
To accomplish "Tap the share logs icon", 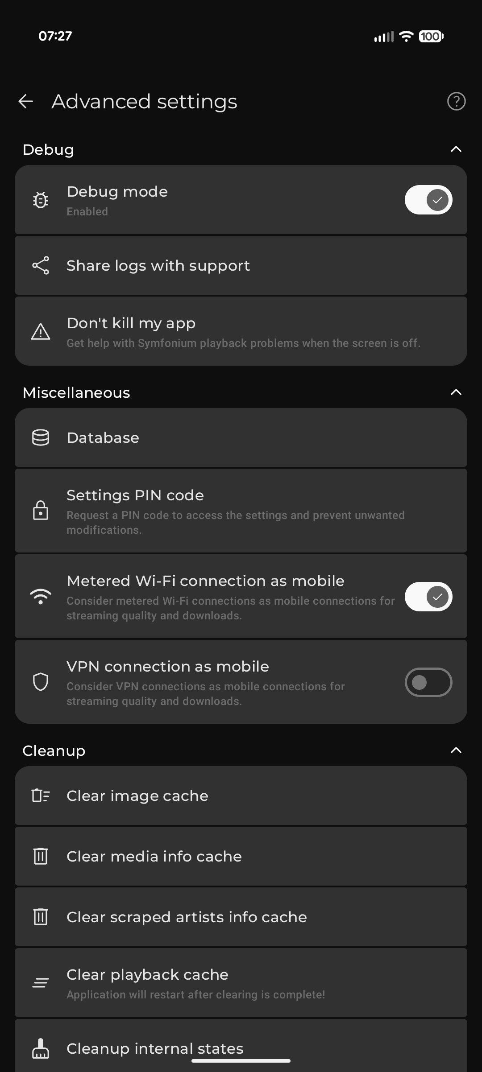I will [x=41, y=266].
